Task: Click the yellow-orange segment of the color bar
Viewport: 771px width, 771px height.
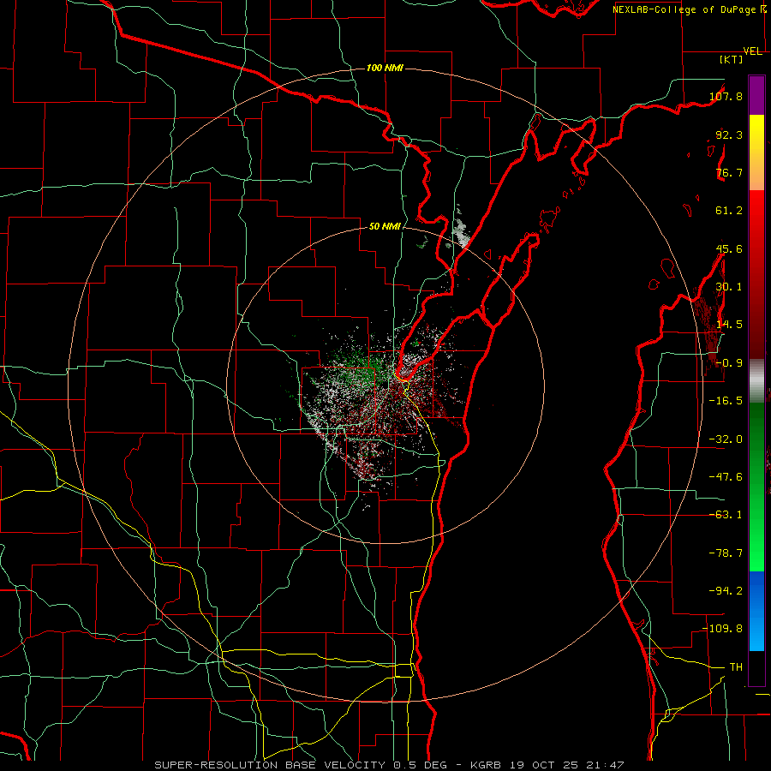Action: tap(756, 152)
